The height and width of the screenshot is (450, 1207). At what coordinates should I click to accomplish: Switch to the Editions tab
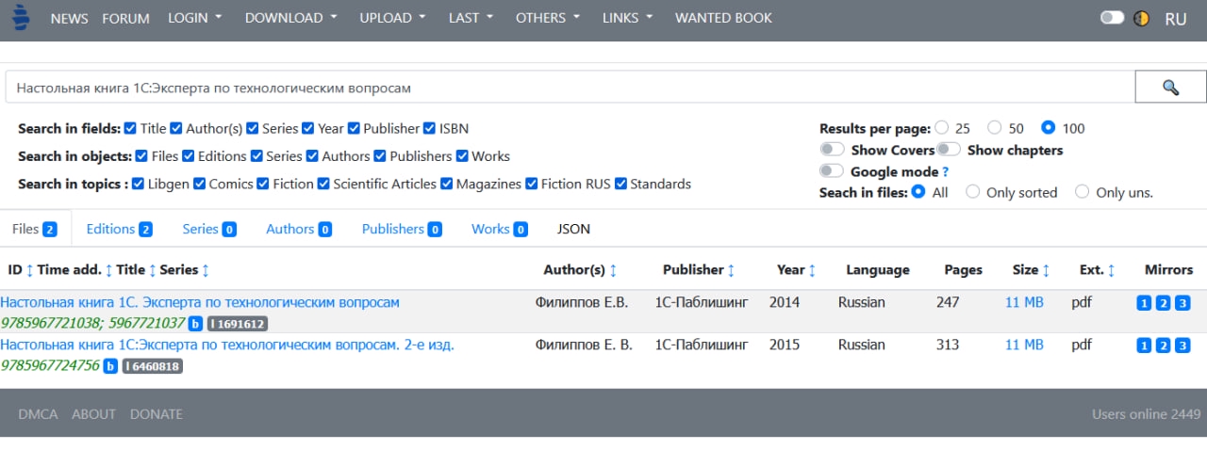119,229
